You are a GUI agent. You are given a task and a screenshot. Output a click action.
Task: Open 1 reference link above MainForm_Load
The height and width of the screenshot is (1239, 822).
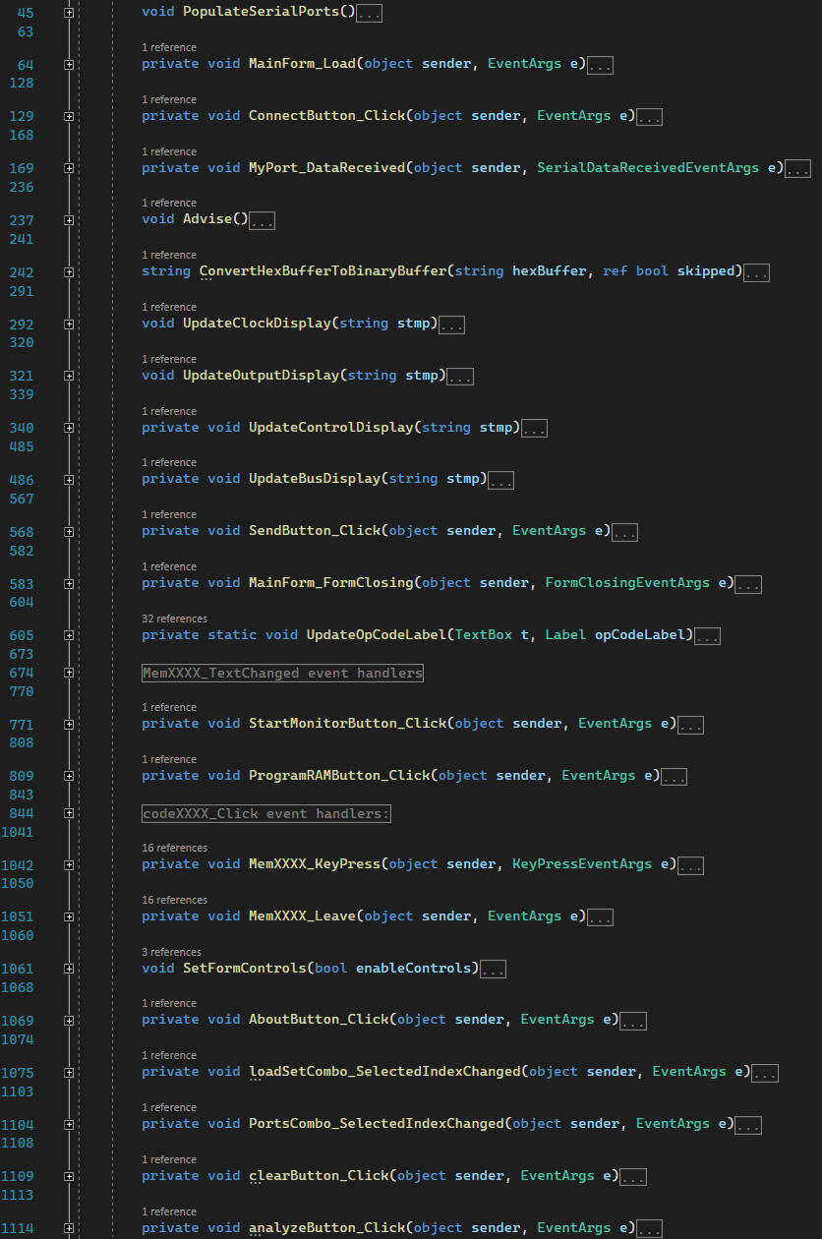(169, 47)
